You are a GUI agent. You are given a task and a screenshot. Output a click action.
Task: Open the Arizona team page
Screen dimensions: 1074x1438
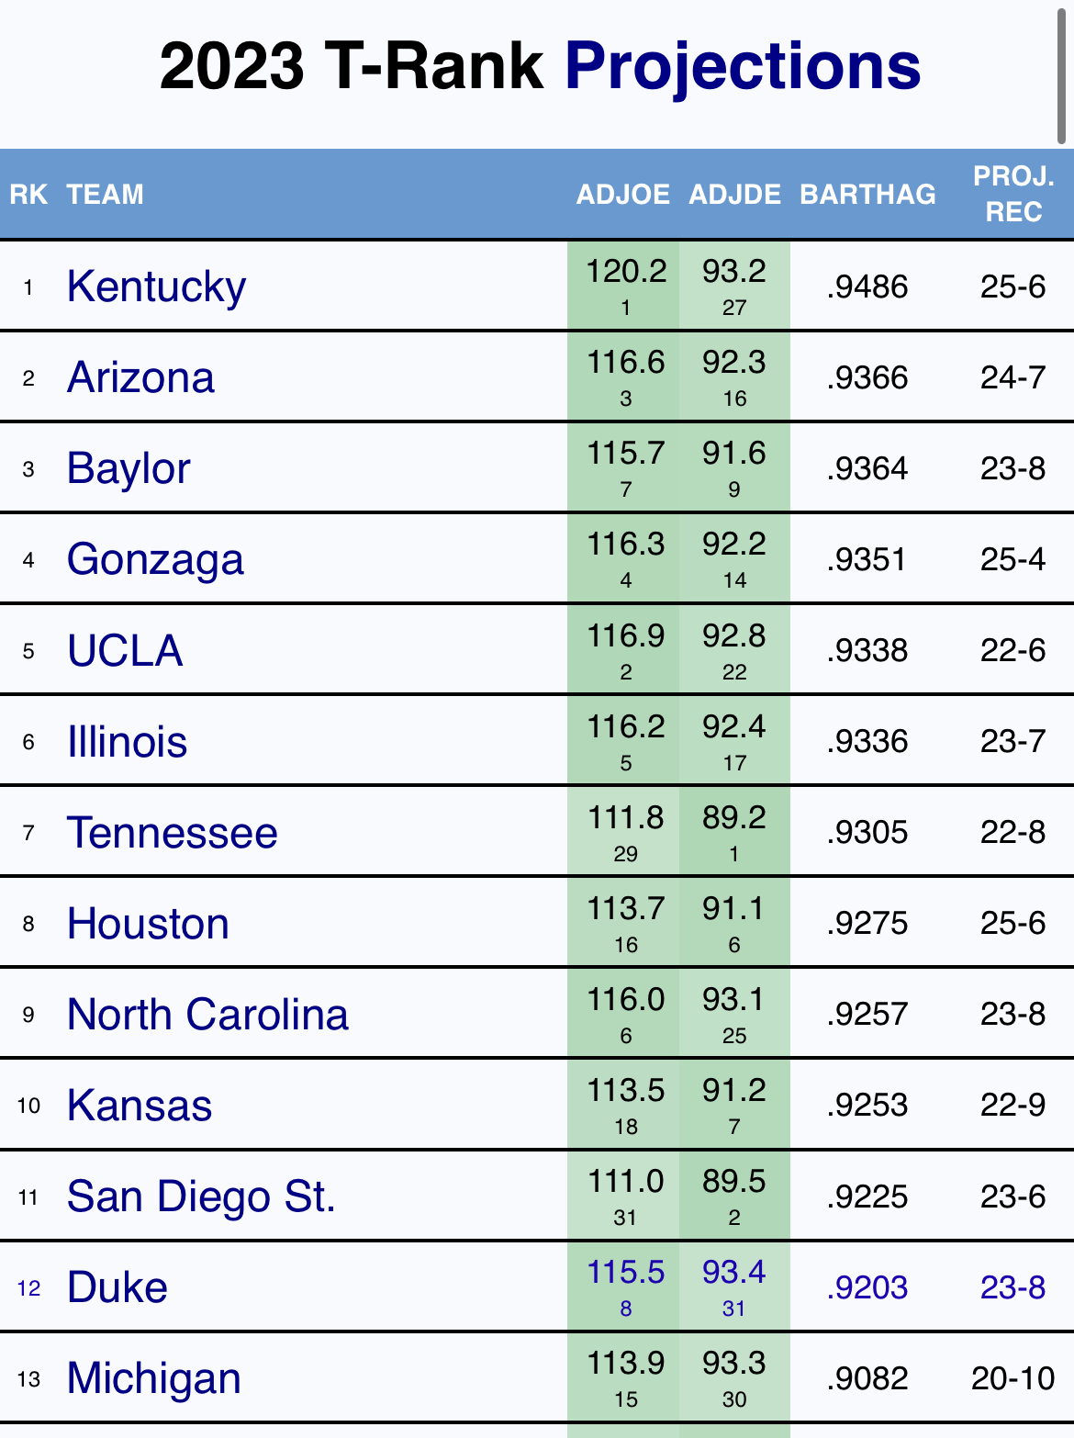tap(140, 377)
